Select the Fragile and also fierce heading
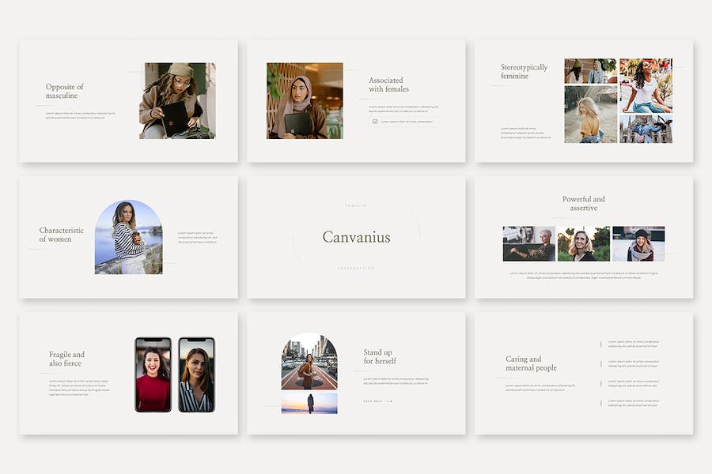 click(66, 359)
